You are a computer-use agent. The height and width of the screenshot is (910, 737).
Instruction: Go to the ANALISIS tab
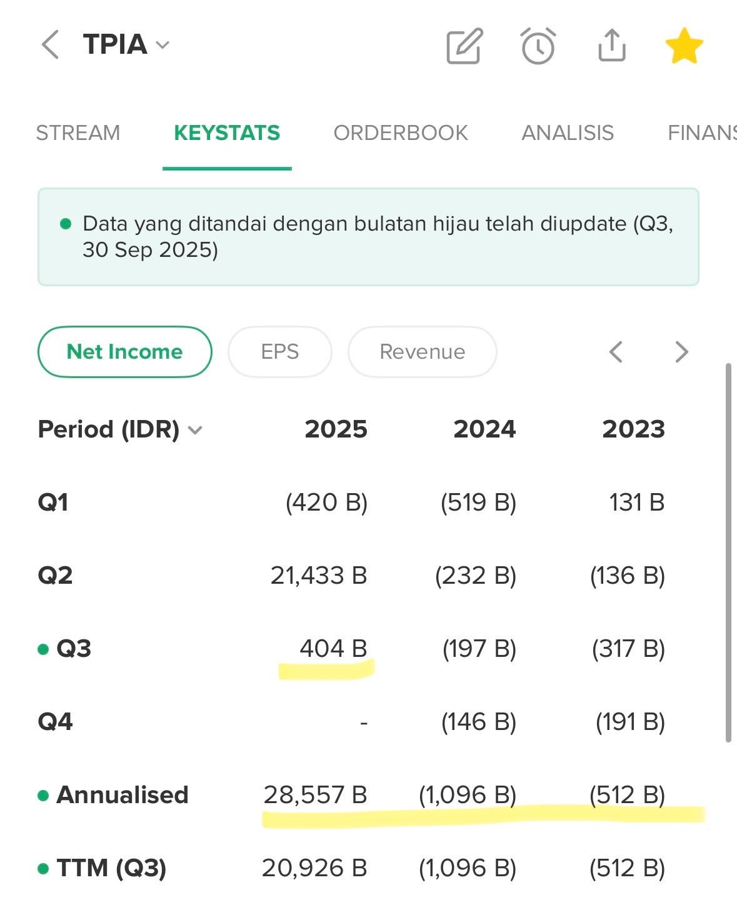click(568, 133)
